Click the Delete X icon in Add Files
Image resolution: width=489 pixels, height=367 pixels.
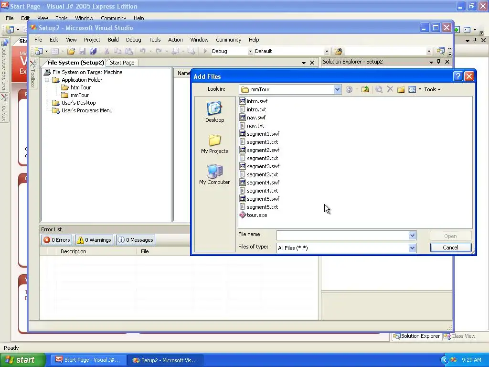click(x=390, y=89)
